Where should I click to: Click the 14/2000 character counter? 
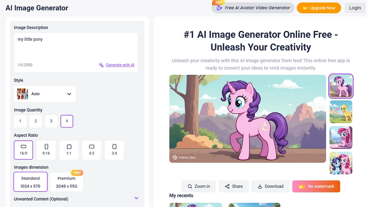[x=25, y=65]
